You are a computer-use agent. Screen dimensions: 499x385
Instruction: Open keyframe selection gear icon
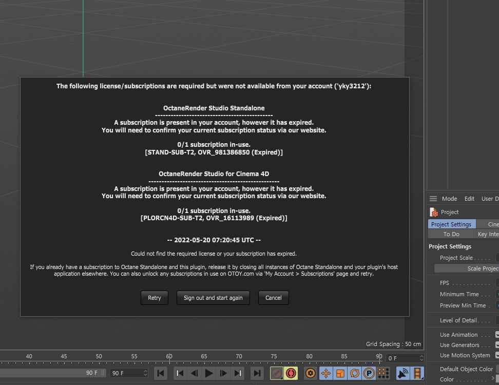310,373
